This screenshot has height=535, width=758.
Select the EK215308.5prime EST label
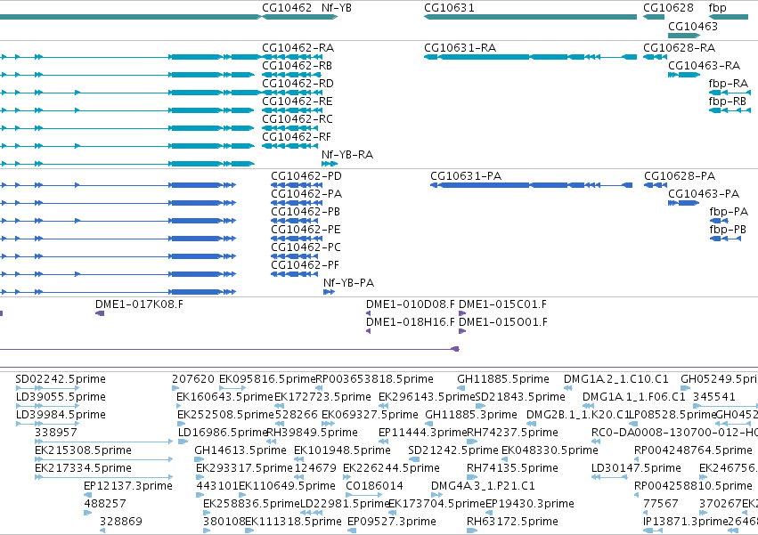pos(83,451)
